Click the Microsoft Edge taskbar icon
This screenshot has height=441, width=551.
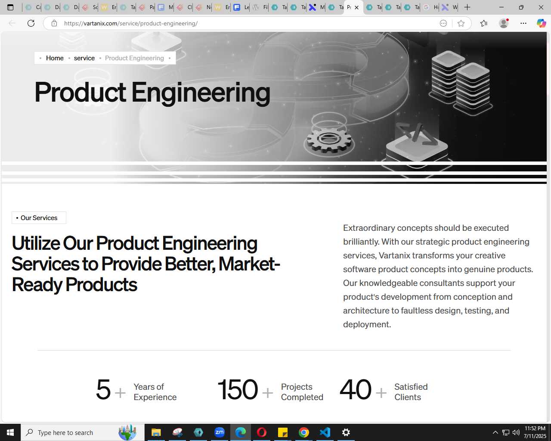click(x=241, y=432)
